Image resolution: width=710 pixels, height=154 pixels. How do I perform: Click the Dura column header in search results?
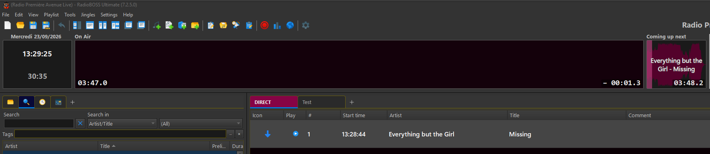[237, 146]
